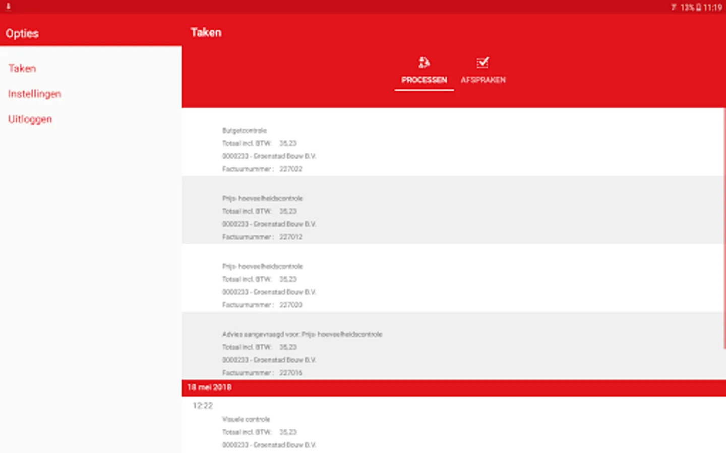
Task: Tap the 11:19 clock in status bar
Action: tap(712, 8)
